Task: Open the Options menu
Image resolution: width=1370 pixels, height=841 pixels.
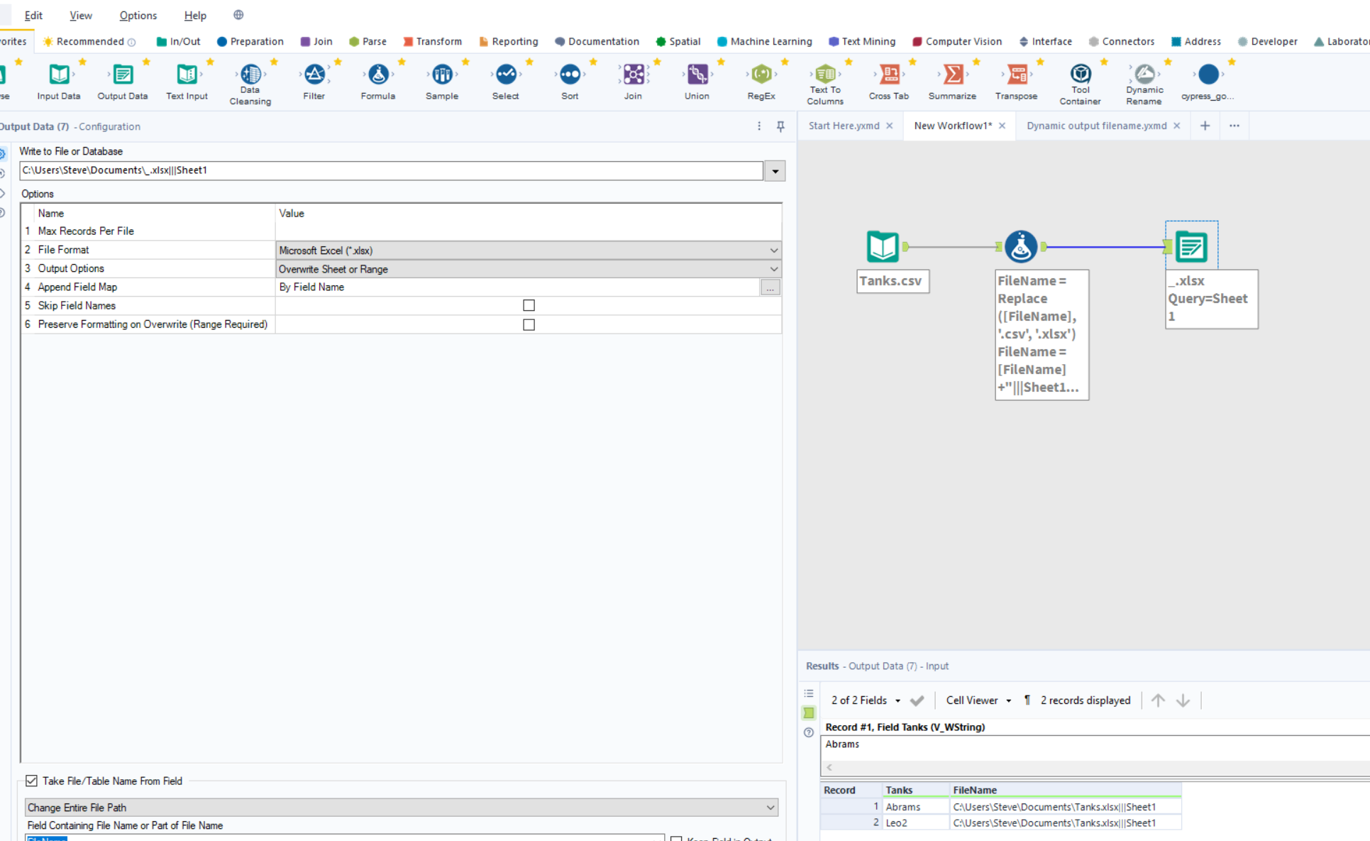Action: pyautogui.click(x=138, y=15)
